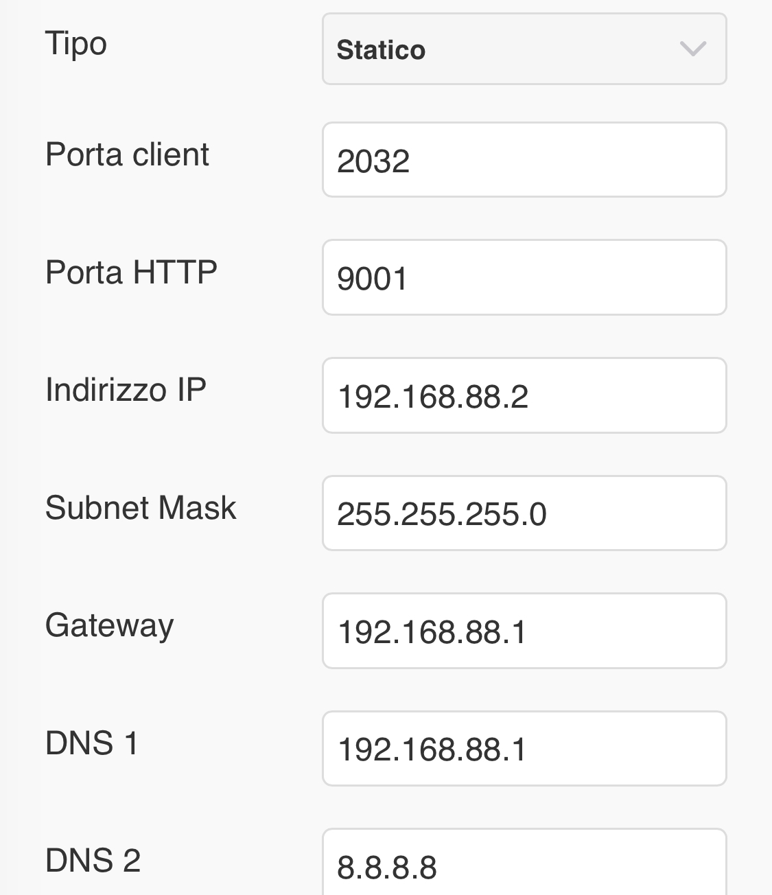This screenshot has height=895, width=772.
Task: Click the Subnet Mask label
Action: [141, 508]
